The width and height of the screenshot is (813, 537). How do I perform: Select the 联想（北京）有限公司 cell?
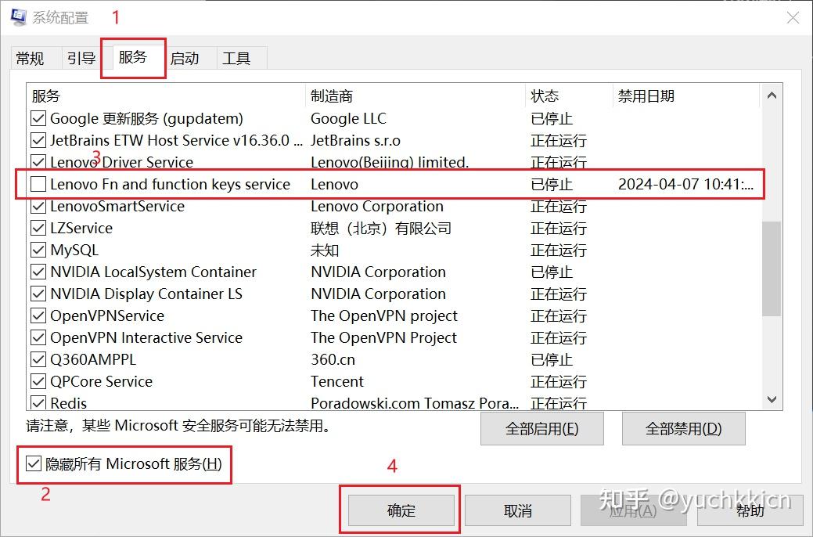381,229
